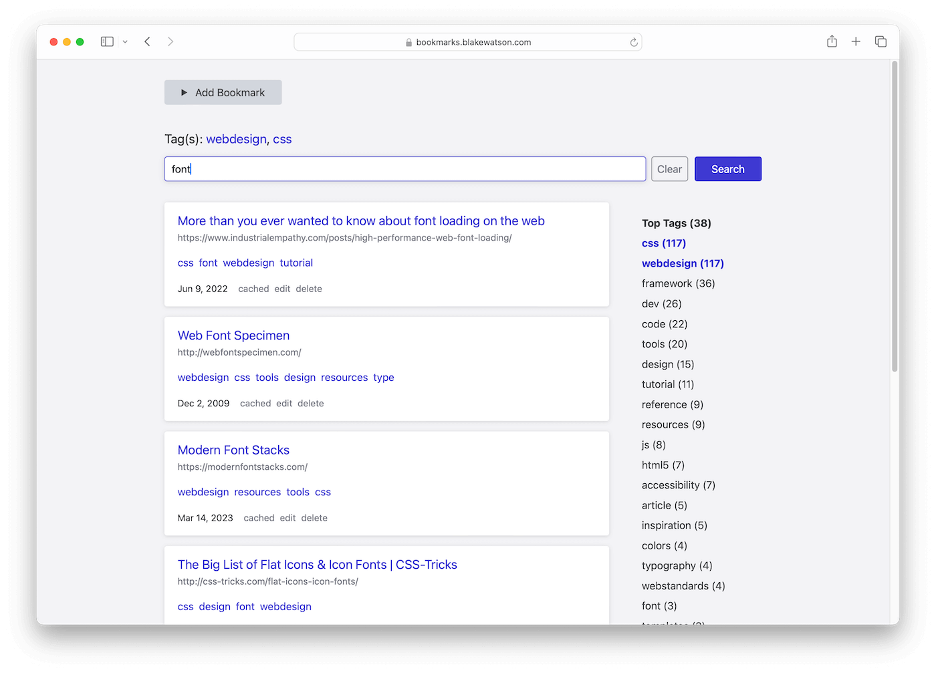Select 'article (5)' in Top Tags
This screenshot has height=673, width=936.
click(x=665, y=505)
